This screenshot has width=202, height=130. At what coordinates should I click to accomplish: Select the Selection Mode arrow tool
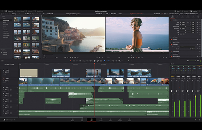[x=71, y=61]
